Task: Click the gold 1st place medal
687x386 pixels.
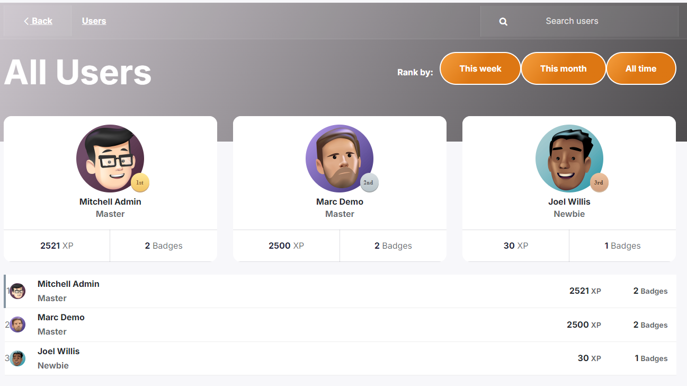Action: point(140,183)
